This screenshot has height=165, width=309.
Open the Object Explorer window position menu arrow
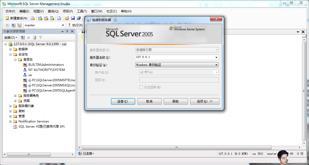click(62, 31)
